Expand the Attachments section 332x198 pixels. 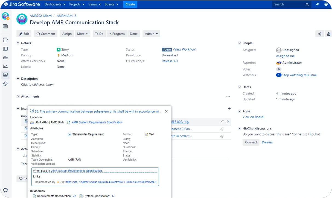(18, 96)
